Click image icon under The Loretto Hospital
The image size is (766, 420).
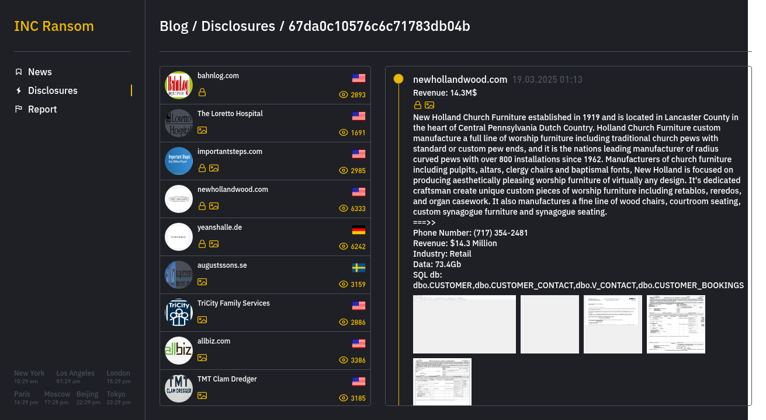[x=202, y=130]
